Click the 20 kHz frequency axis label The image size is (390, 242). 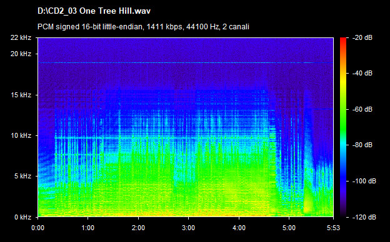(21, 54)
